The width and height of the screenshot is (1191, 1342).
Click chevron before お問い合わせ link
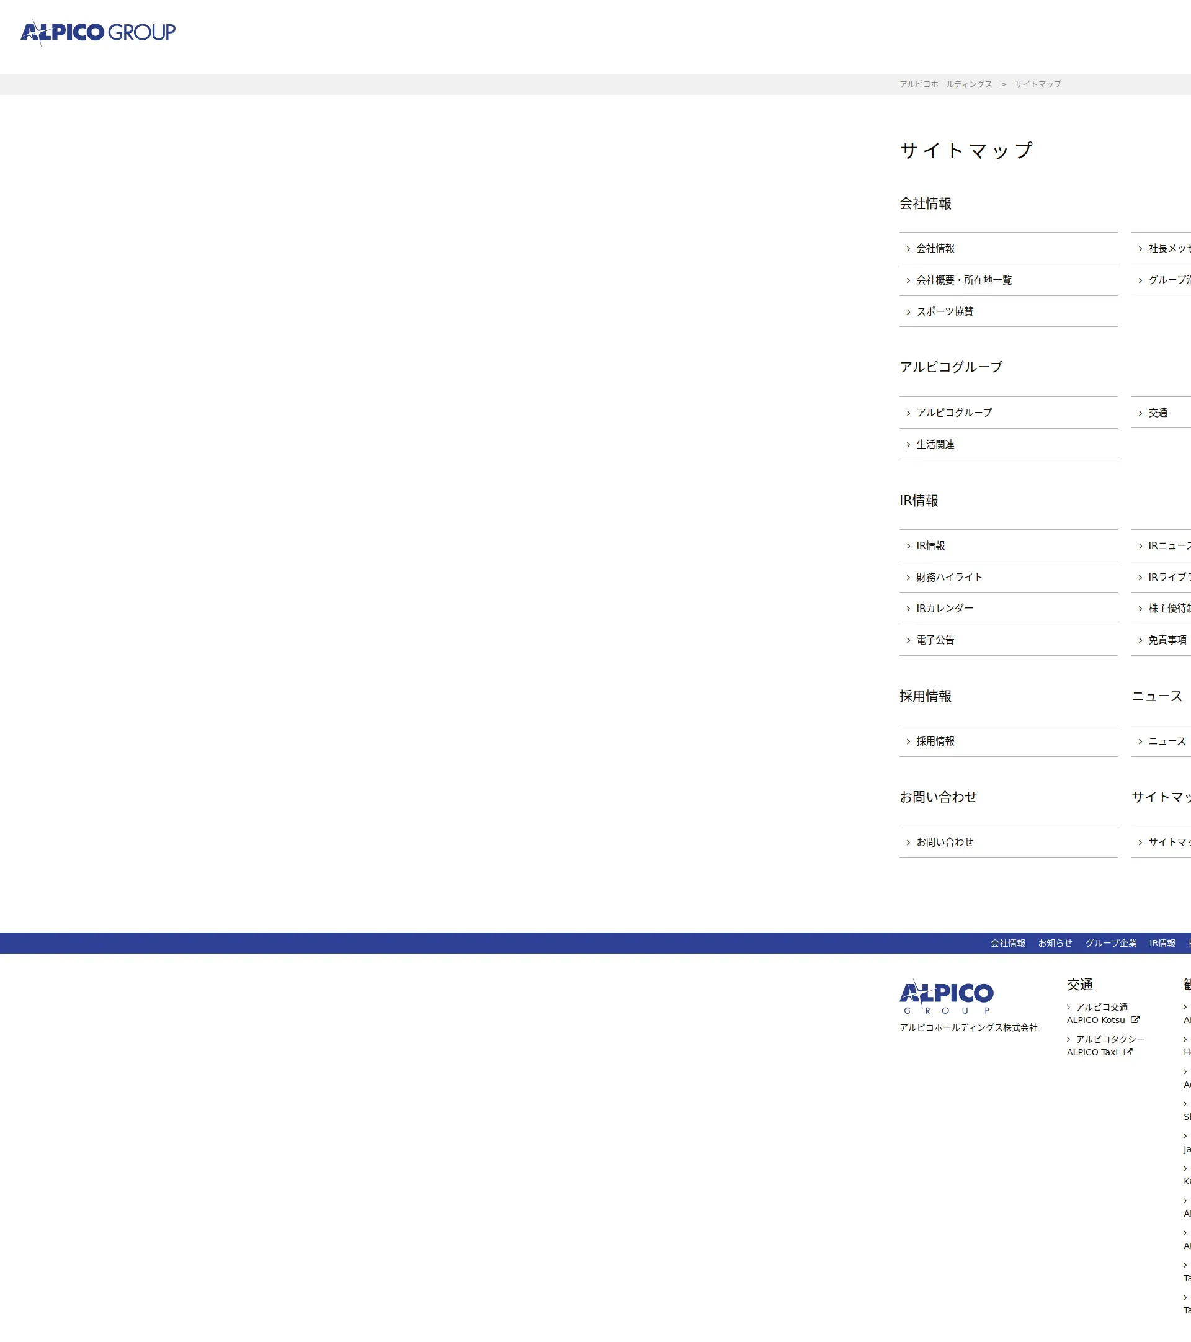[x=908, y=843]
